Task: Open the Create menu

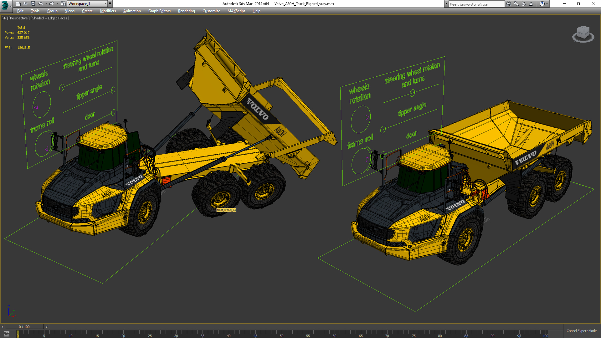Action: click(87, 11)
